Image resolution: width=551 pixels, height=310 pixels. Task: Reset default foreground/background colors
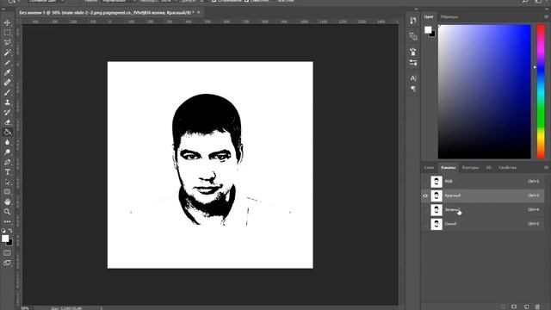tap(3, 231)
